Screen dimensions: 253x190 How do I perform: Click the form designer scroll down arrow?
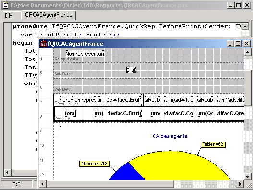click(248, 176)
